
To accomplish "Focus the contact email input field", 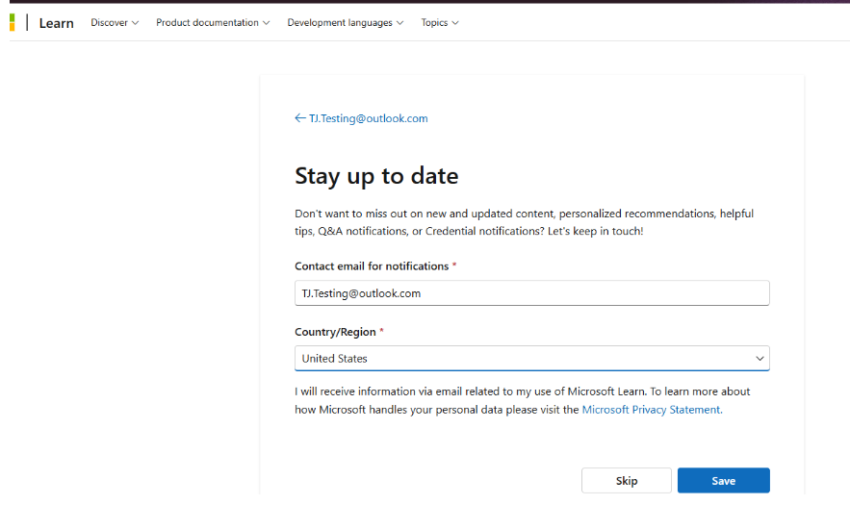I will click(x=531, y=293).
